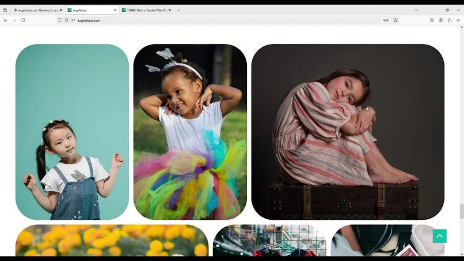
Task: Click the forward navigation arrow
Action: coord(14,21)
